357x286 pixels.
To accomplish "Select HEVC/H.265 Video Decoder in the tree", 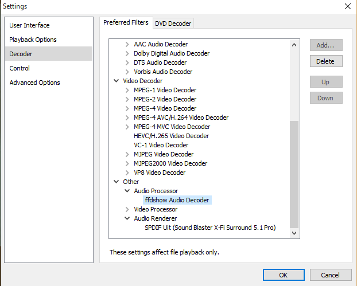I will click(171, 136).
